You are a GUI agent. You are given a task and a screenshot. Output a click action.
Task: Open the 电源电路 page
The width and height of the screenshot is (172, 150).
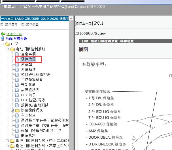pos(28,136)
